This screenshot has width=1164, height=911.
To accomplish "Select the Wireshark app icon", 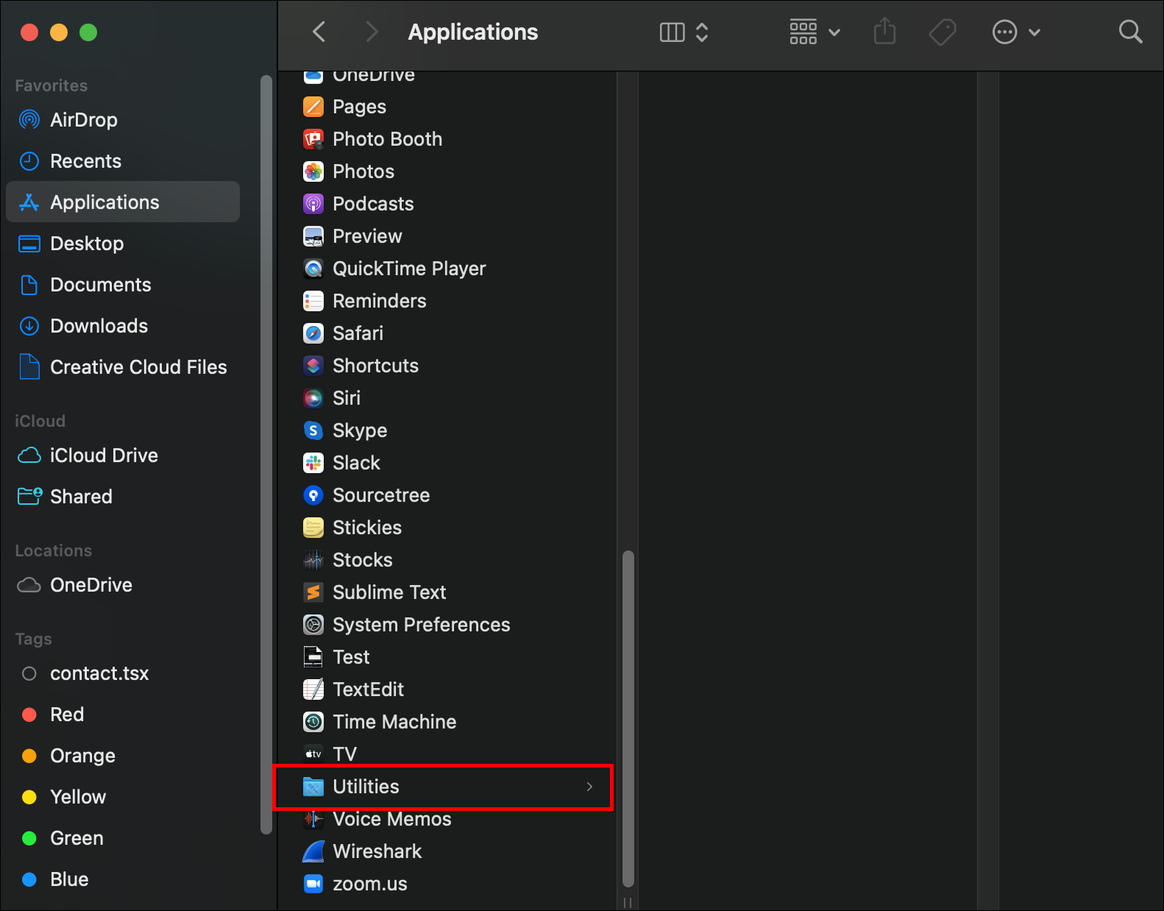I will (313, 851).
